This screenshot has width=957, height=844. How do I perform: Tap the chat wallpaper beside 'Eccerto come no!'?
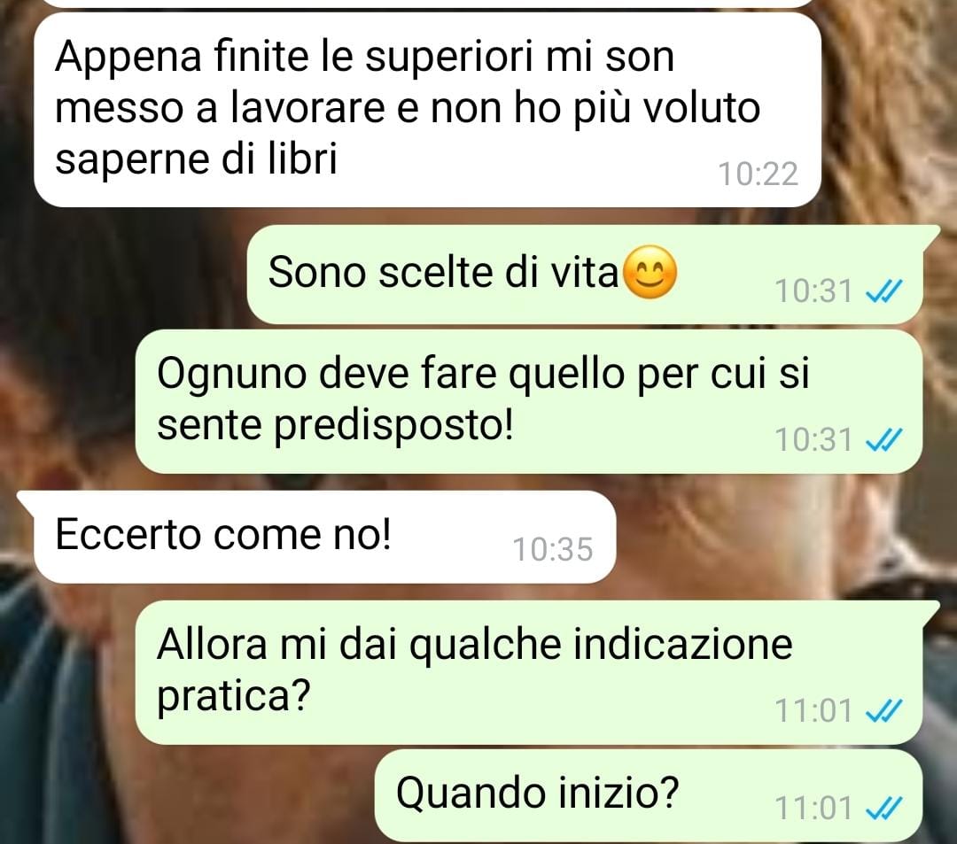pyautogui.click(x=782, y=537)
